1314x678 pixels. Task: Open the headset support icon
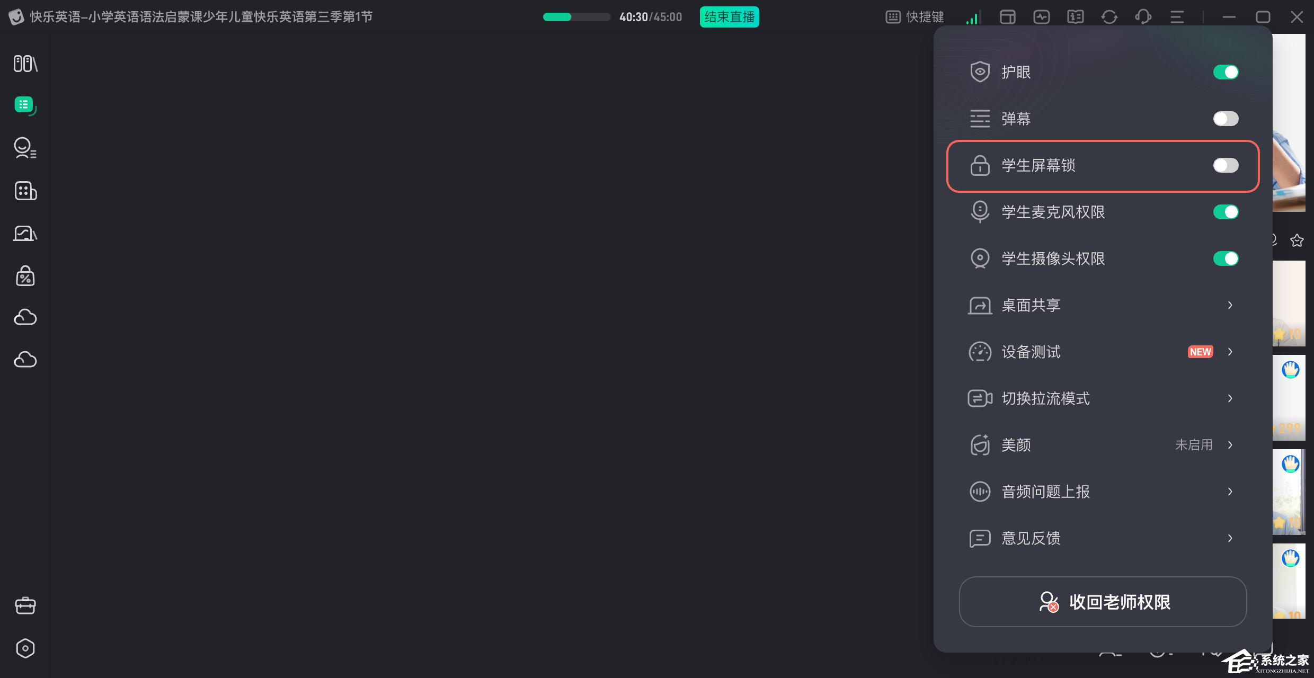pyautogui.click(x=1143, y=17)
